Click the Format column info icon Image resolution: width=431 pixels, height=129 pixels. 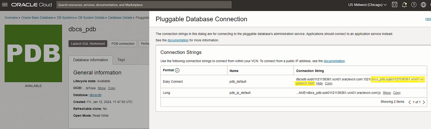[x=177, y=71]
